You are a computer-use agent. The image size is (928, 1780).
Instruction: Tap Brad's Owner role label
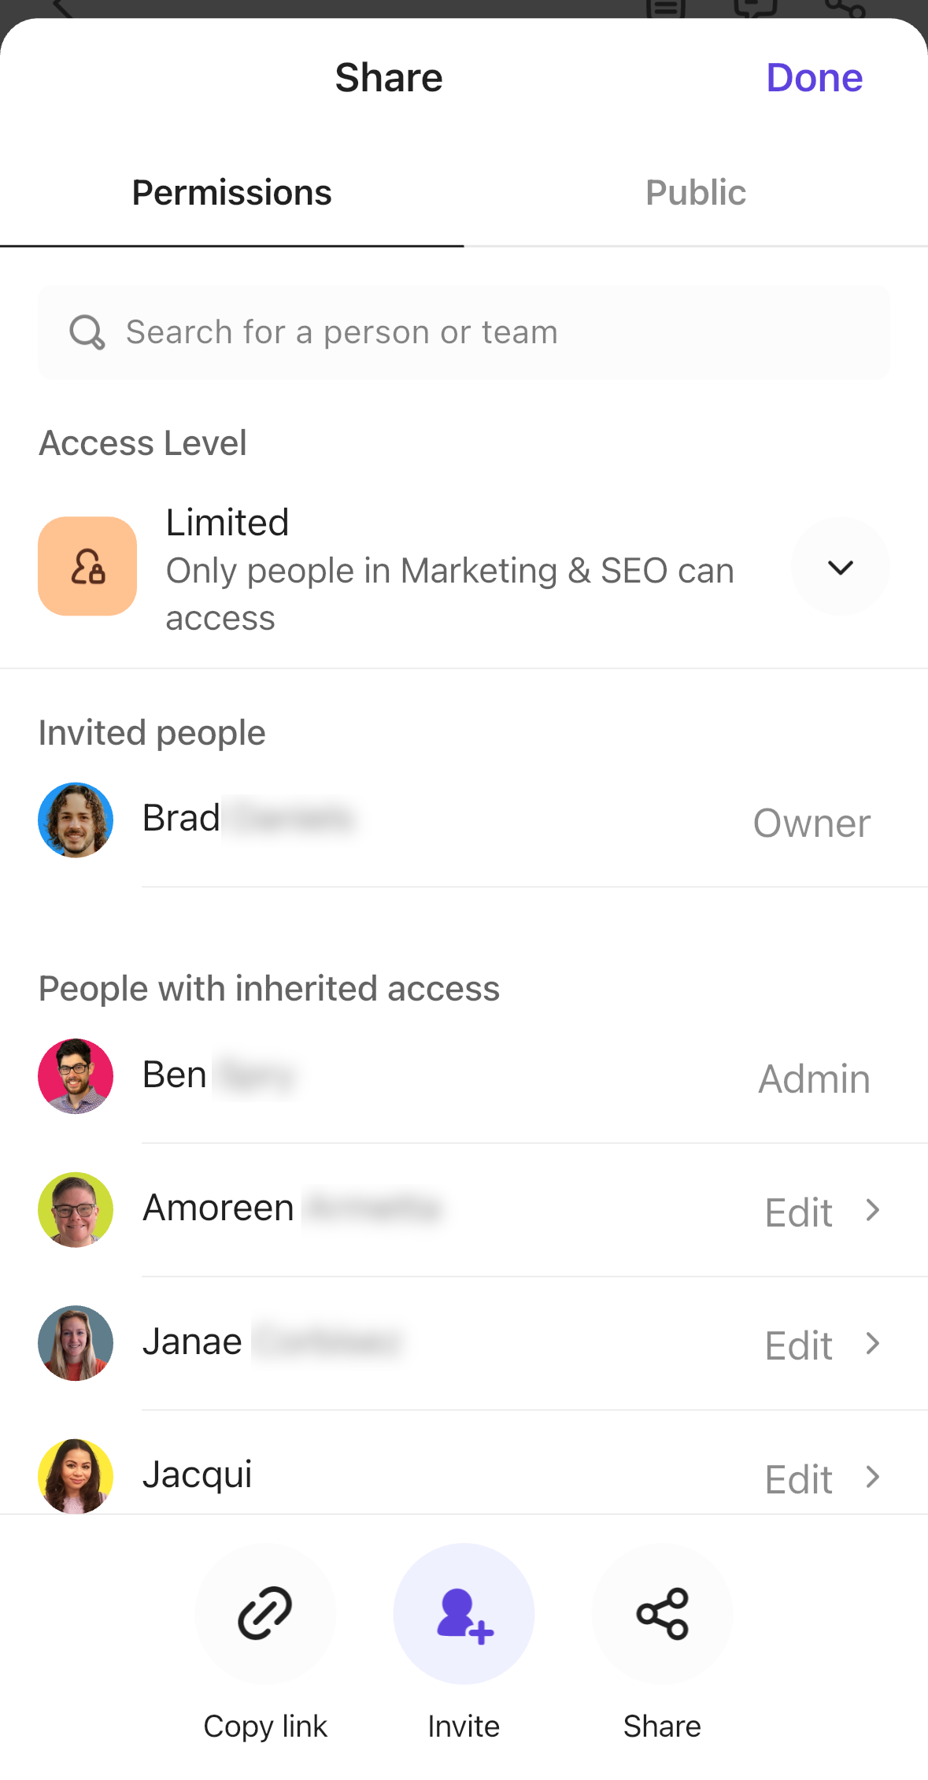[x=812, y=823]
